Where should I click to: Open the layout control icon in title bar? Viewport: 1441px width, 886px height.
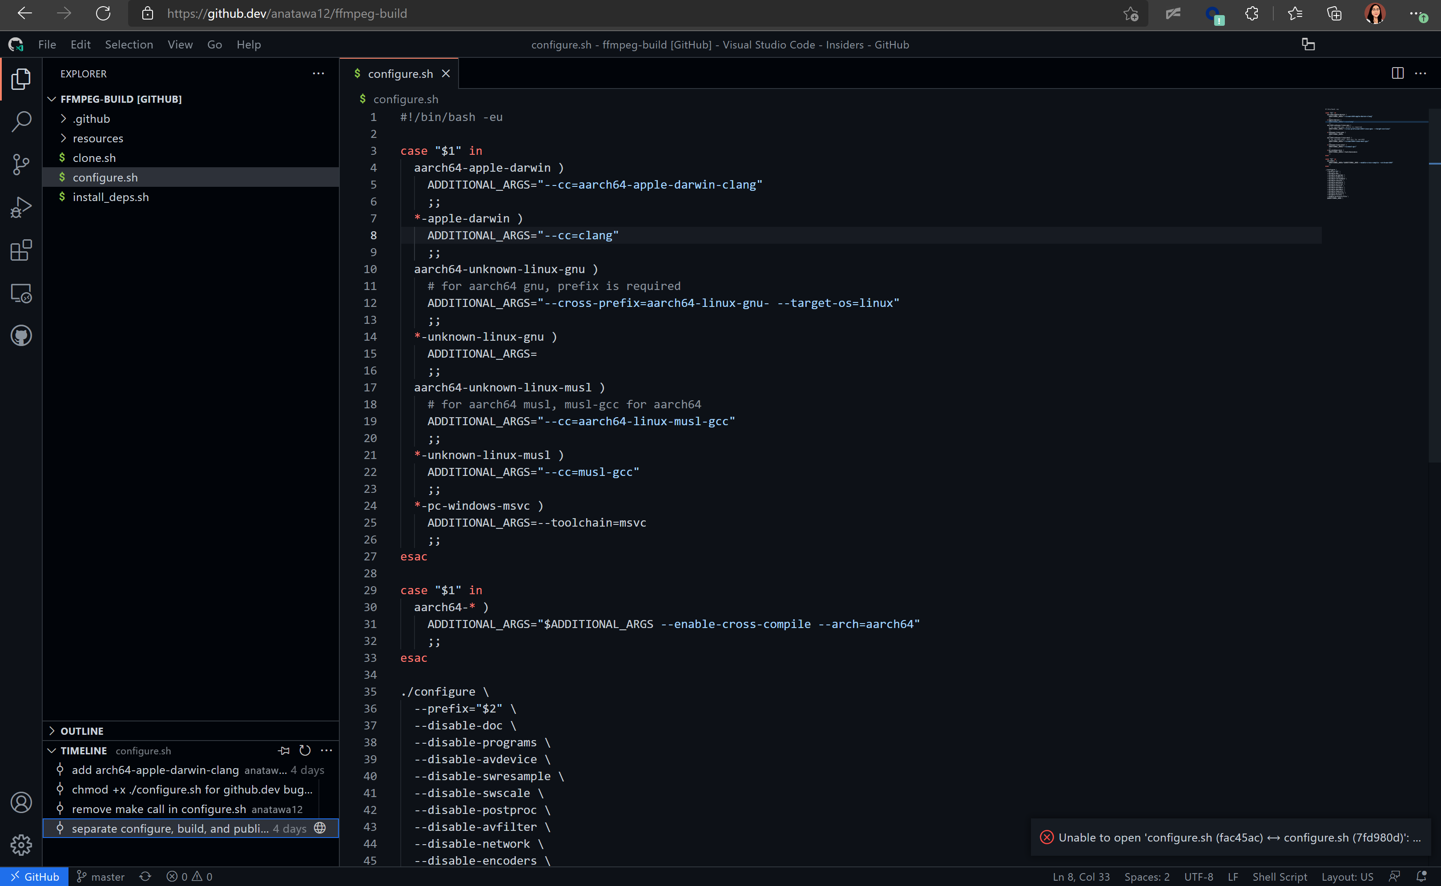1308,44
